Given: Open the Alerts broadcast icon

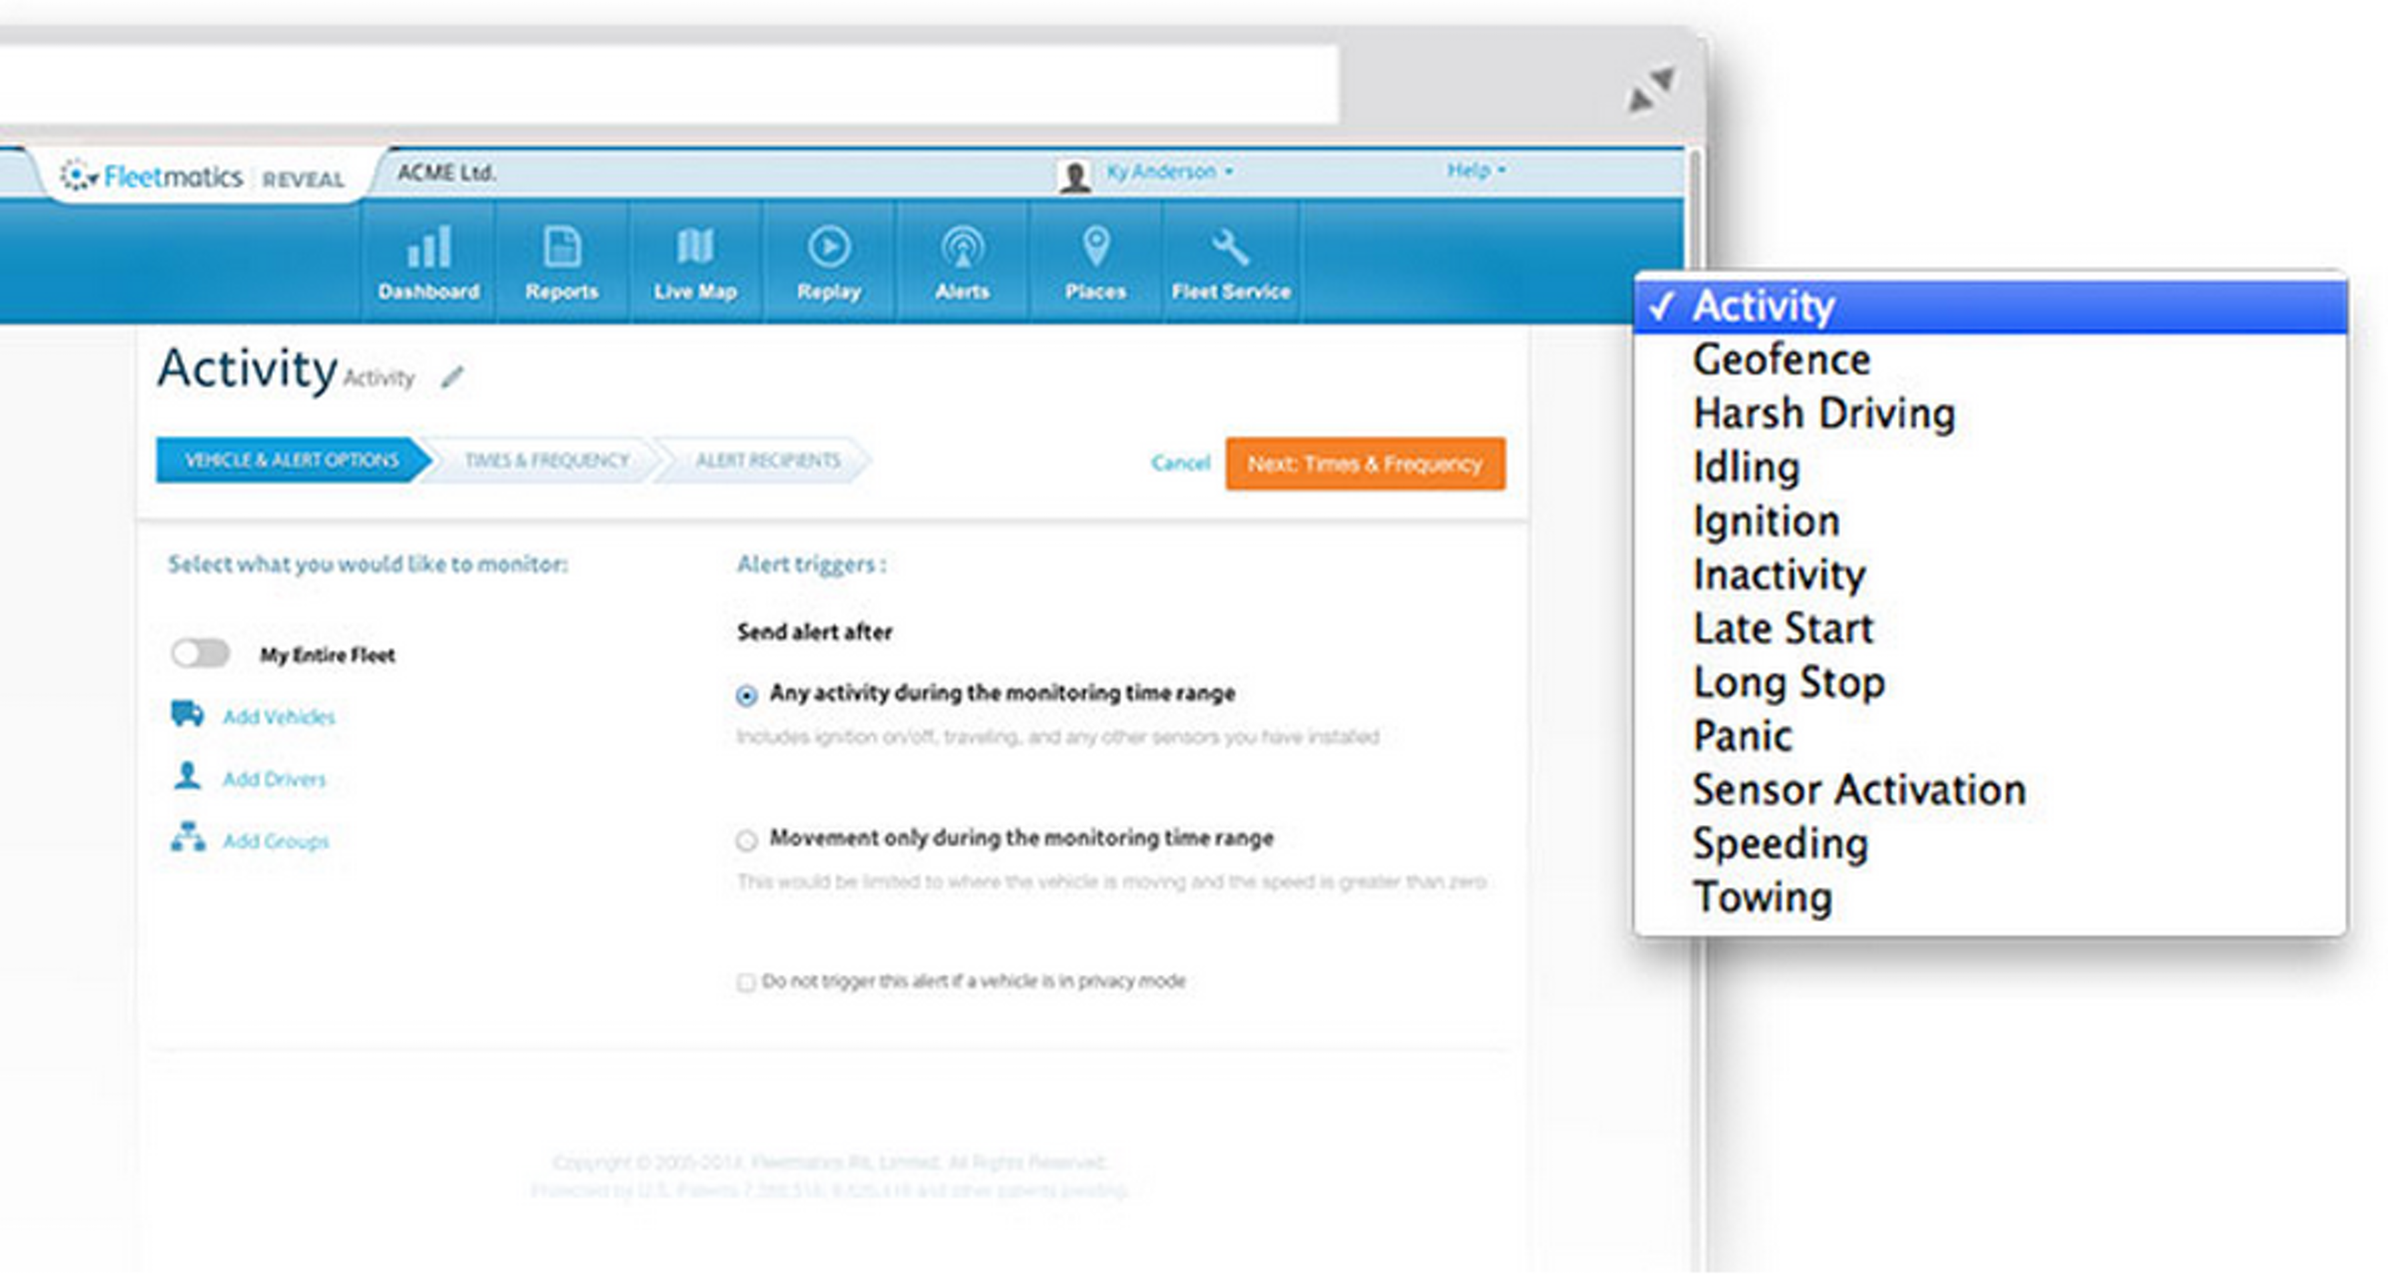Looking at the screenshot, I should click(x=962, y=248).
